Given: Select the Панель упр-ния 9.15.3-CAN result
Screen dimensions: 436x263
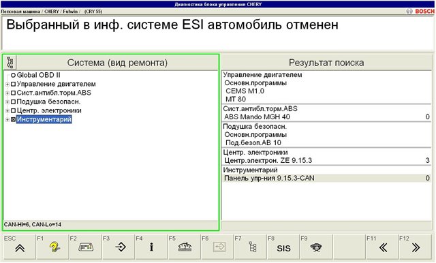Looking at the screenshot, I should click(x=327, y=179).
